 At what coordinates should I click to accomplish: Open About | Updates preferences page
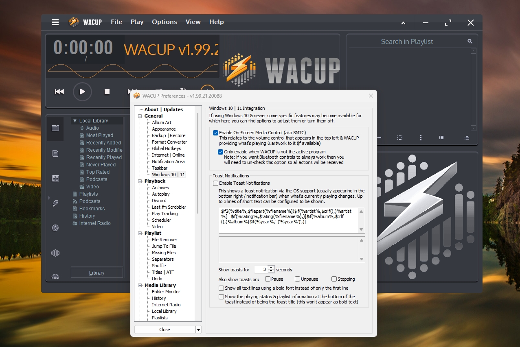click(x=164, y=109)
